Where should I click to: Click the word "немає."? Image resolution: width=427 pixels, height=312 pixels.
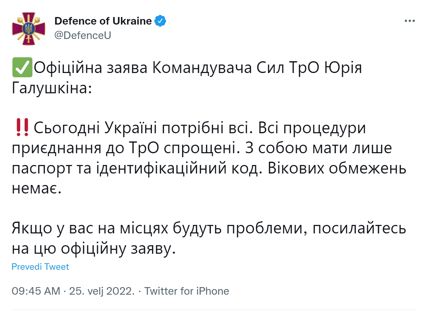coord(37,188)
